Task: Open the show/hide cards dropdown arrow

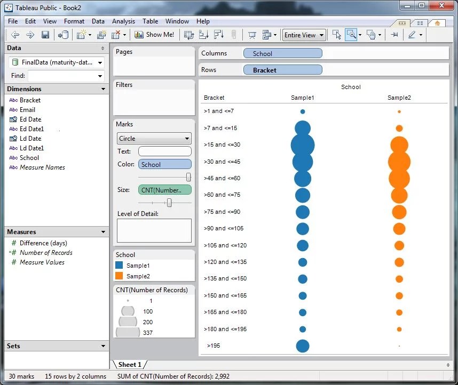Action: coord(275,35)
